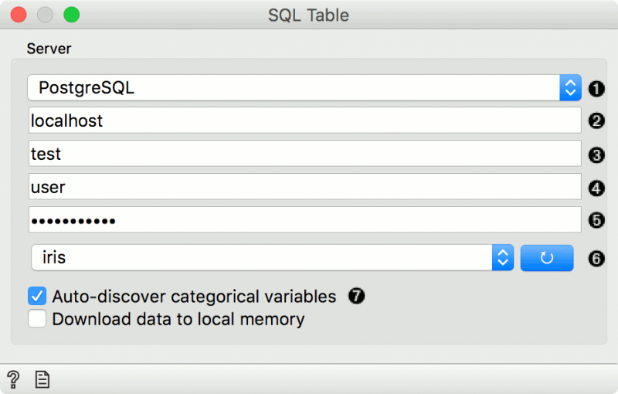Screen dimensions: 618x394
Task: Disable Auto-discover categorical variables
Action: tap(37, 297)
